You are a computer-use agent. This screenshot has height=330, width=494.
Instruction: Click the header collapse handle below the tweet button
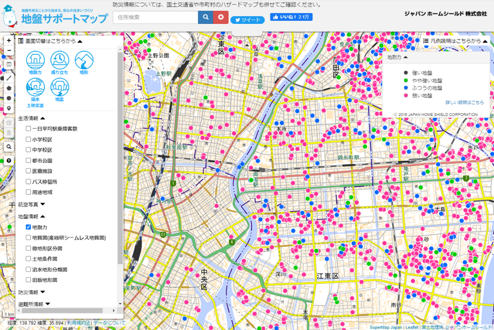pyautogui.click(x=247, y=33)
